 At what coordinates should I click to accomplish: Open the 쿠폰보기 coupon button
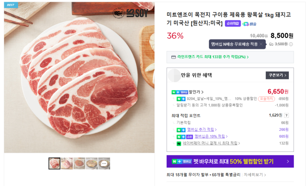pos(277,75)
